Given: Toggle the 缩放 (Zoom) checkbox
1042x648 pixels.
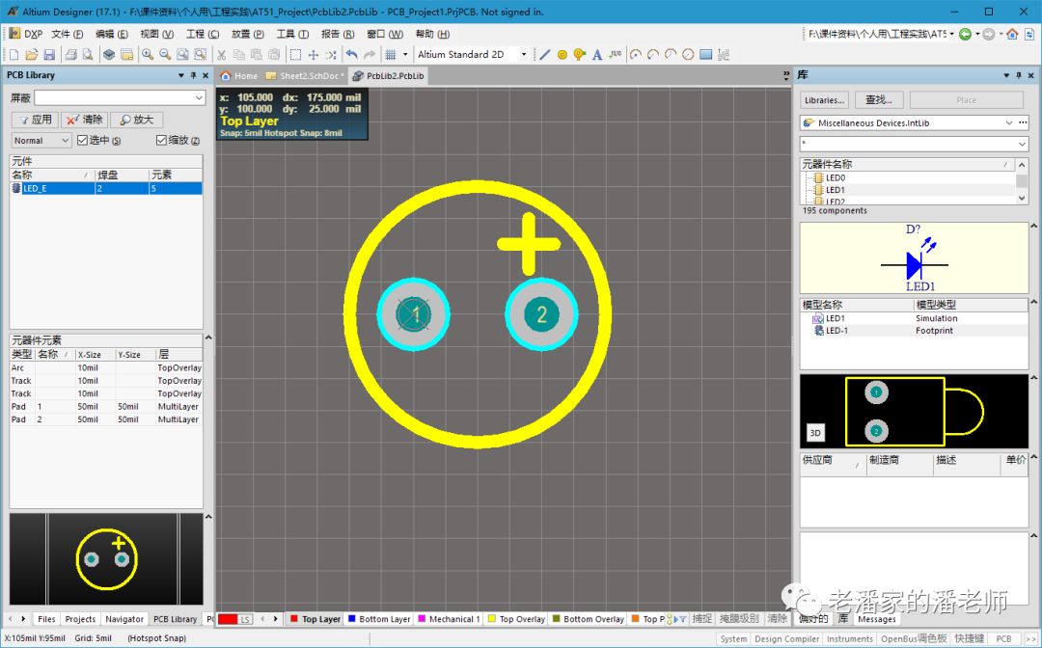Looking at the screenshot, I should 161,141.
